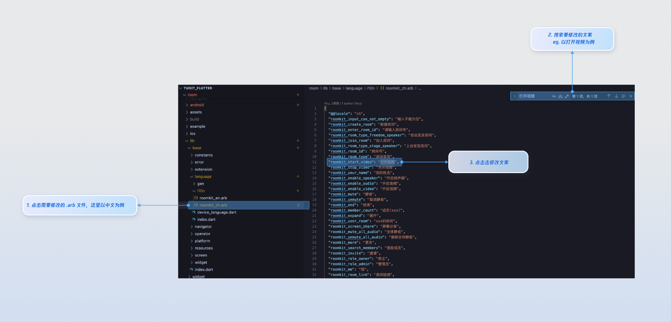Toggle Find in Selection icon
The width and height of the screenshot is (671, 322).
click(623, 96)
